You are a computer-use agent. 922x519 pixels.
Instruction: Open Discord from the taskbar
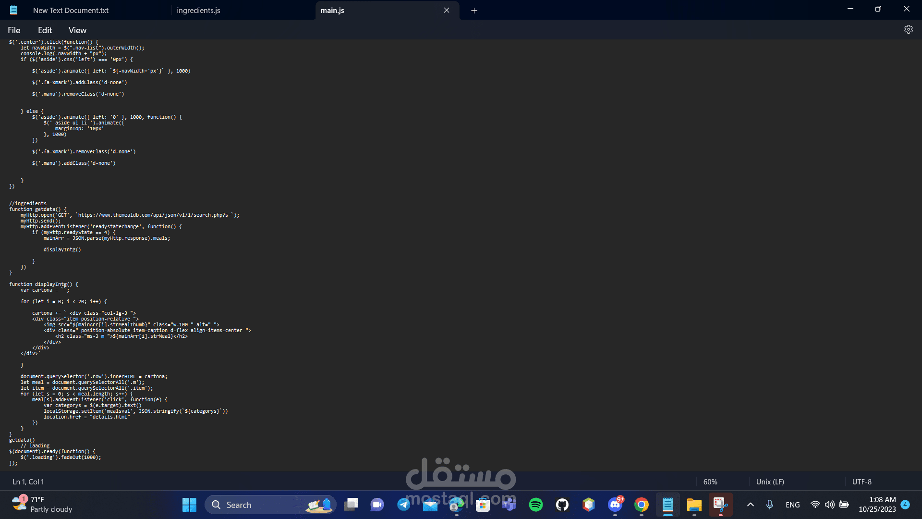coord(615,505)
